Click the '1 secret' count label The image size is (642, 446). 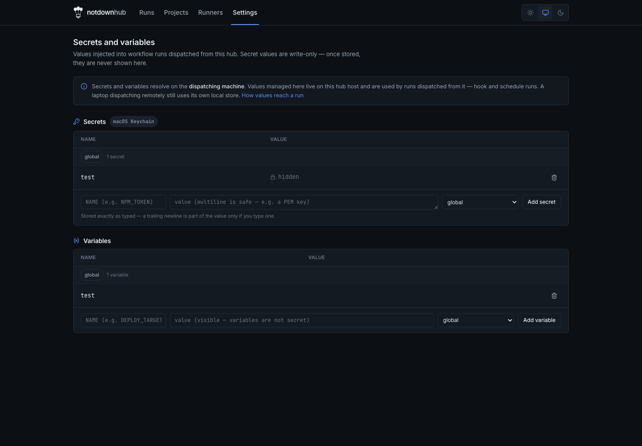115,157
